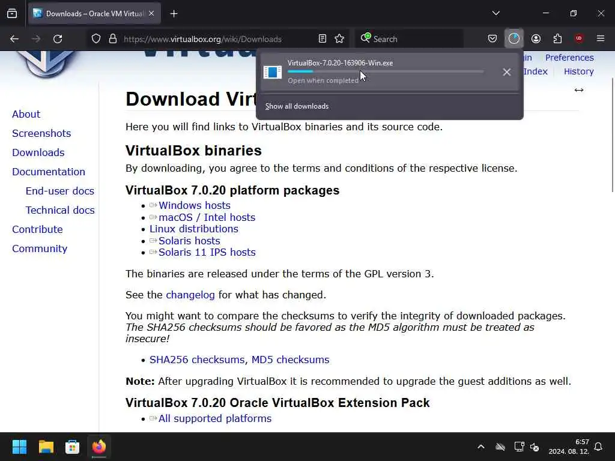Screen dimensions: 615x461
Task: Open the History link
Action: point(579,72)
